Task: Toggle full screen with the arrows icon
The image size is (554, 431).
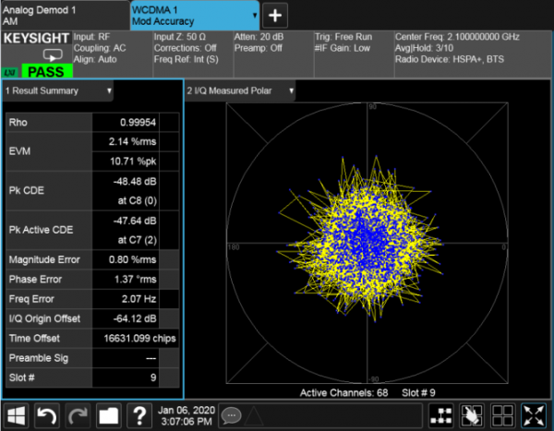Action: 534,415
